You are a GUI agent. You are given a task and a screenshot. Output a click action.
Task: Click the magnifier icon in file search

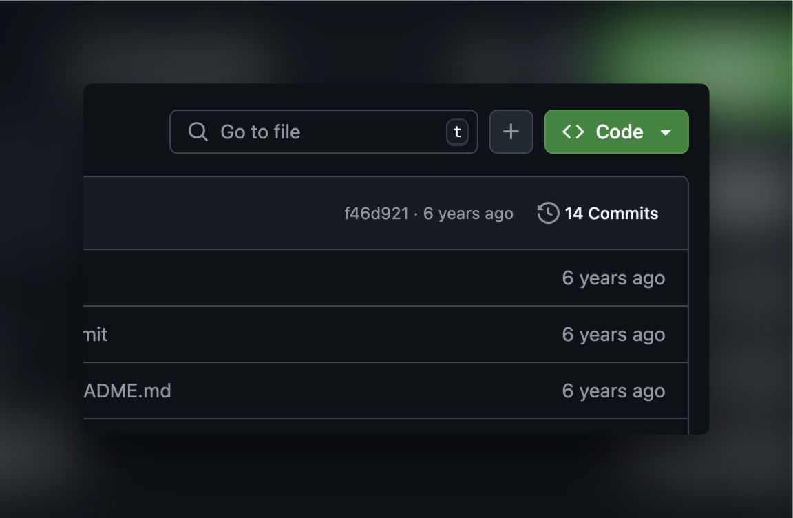click(198, 132)
